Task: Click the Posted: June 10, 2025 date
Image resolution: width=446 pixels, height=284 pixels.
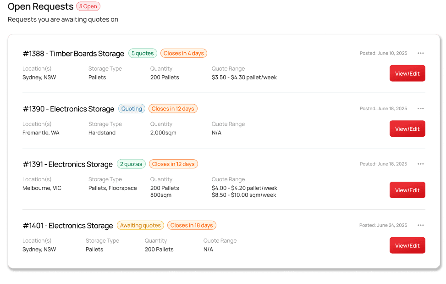Action: (x=383, y=53)
